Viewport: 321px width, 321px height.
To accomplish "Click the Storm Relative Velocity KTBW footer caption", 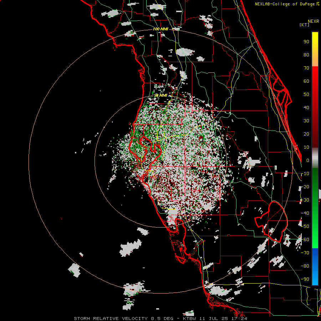I will coord(160,319).
